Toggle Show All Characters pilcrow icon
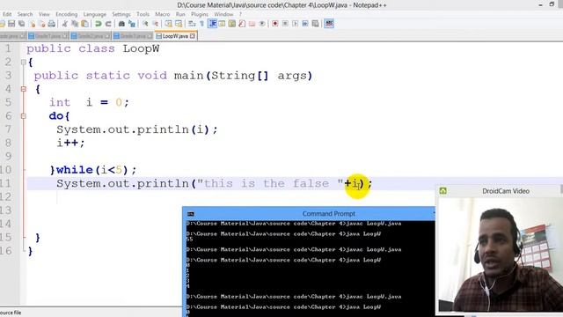 click(x=201, y=24)
